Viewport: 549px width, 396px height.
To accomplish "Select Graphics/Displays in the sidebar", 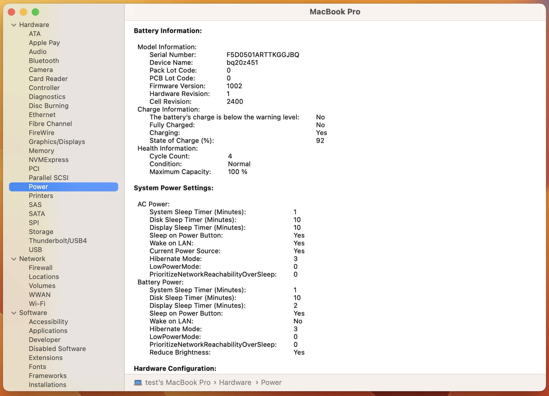I will click(57, 142).
